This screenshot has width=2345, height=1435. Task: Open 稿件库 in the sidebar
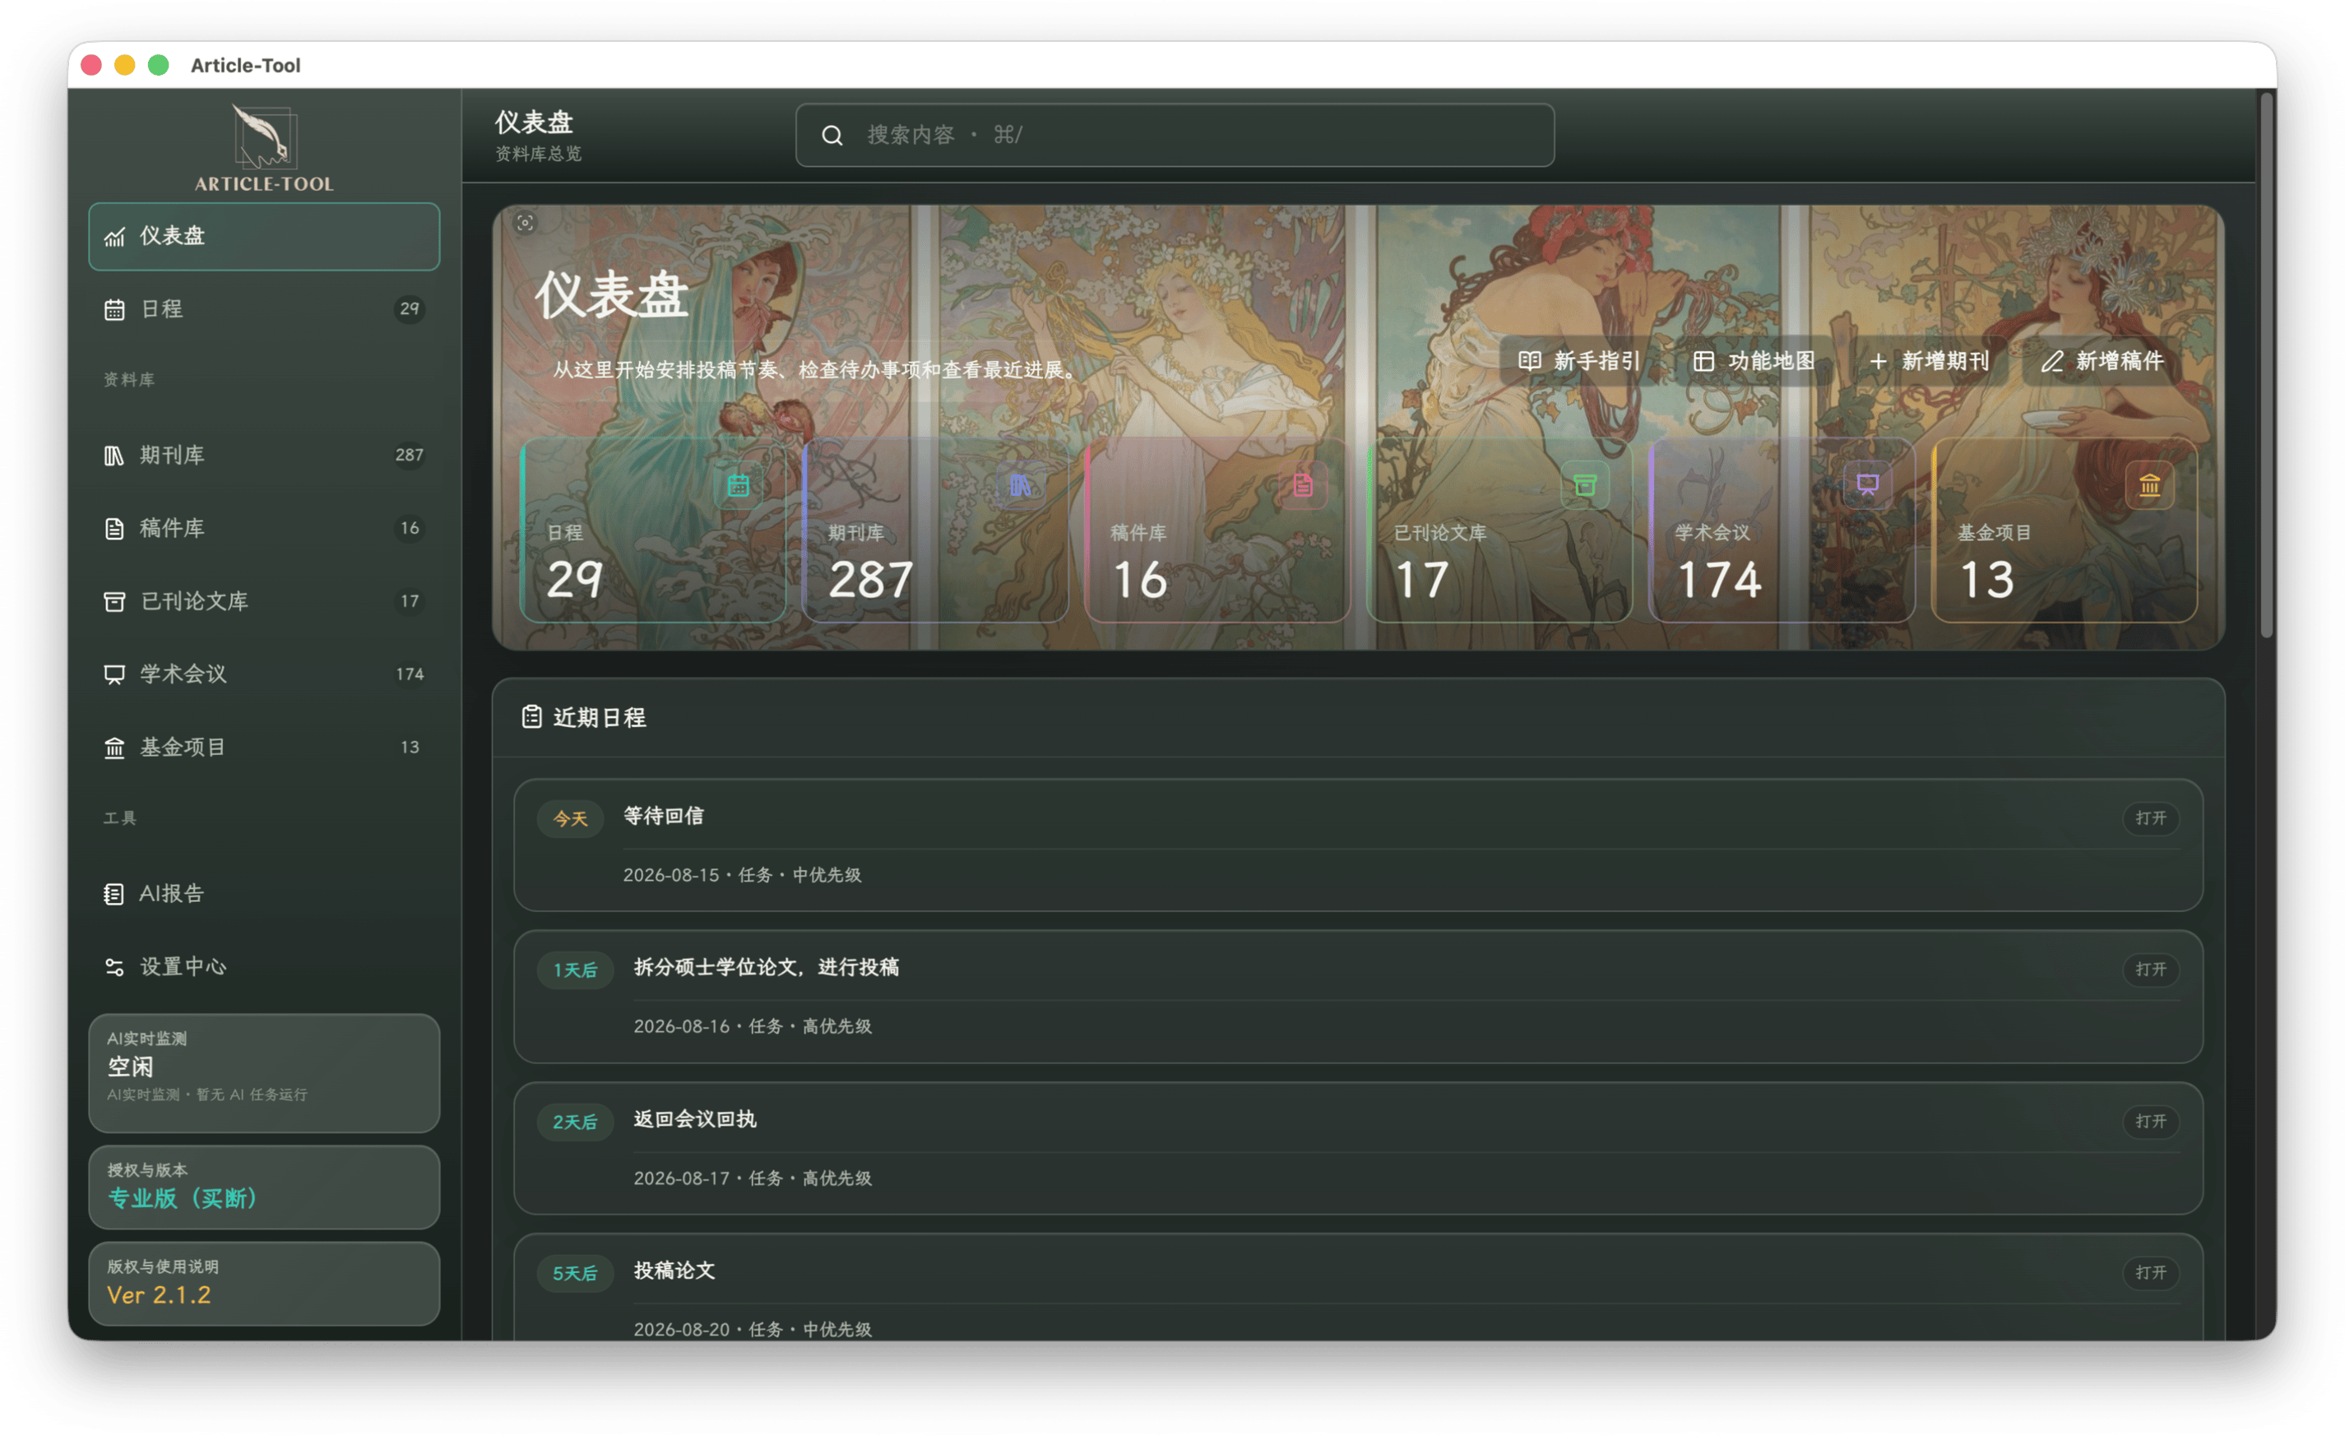(264, 528)
